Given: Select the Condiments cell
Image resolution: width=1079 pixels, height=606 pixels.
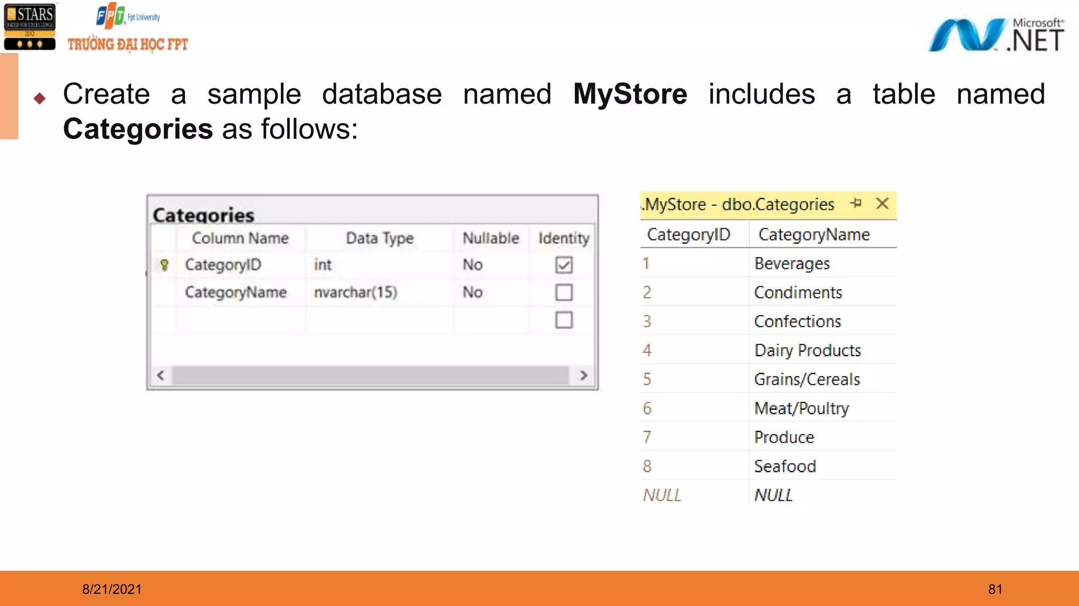Looking at the screenshot, I should [823, 292].
